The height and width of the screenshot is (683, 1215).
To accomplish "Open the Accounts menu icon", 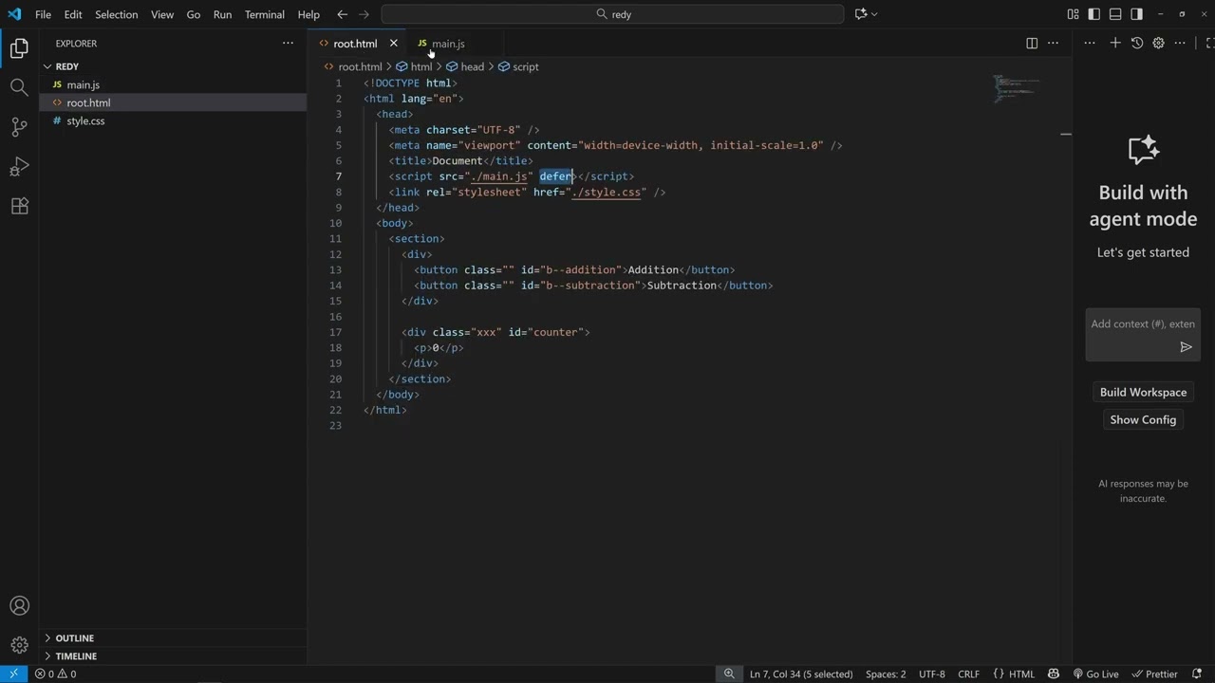I will (19, 606).
